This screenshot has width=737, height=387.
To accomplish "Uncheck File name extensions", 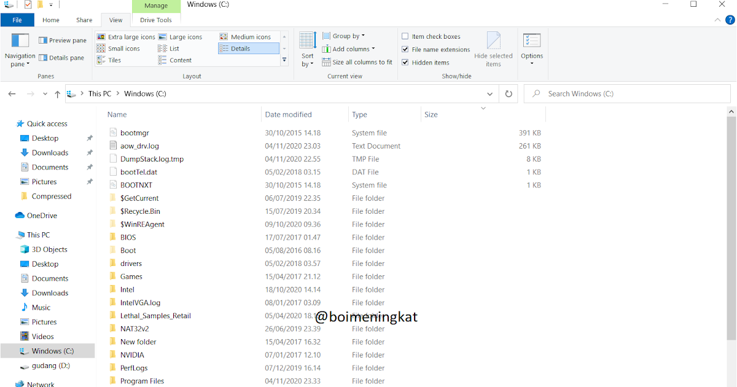I will 436,50.
